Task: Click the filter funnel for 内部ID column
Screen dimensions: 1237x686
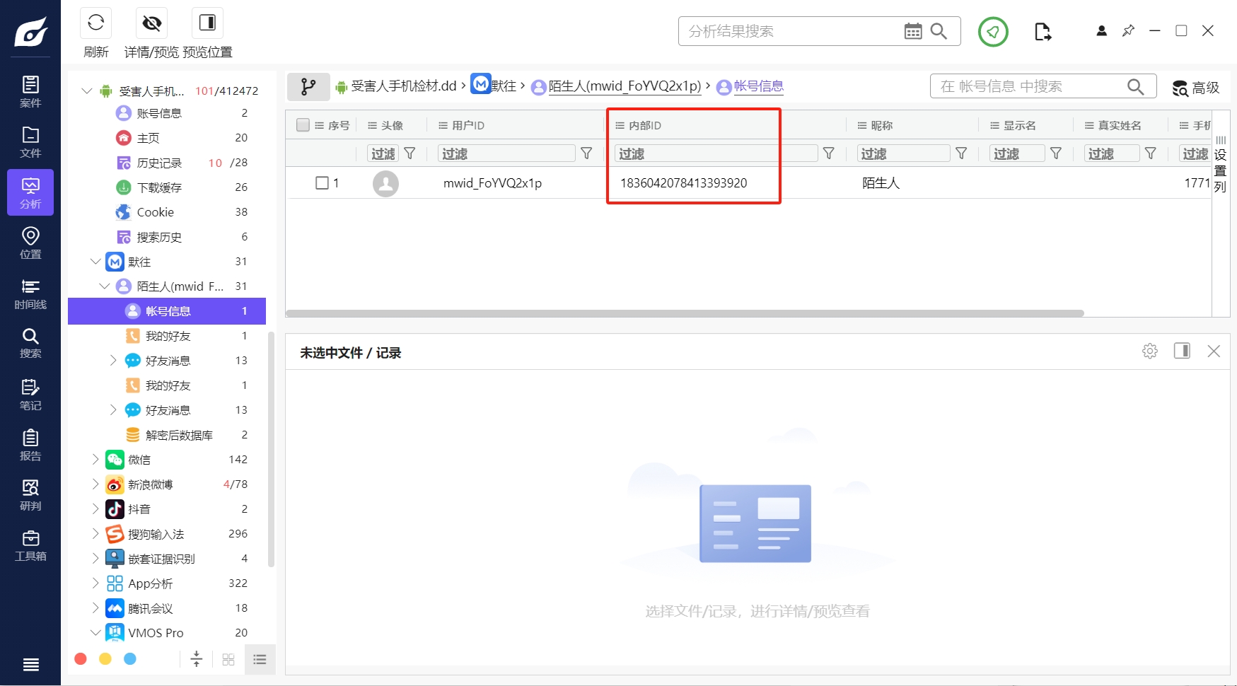Action: pos(829,153)
